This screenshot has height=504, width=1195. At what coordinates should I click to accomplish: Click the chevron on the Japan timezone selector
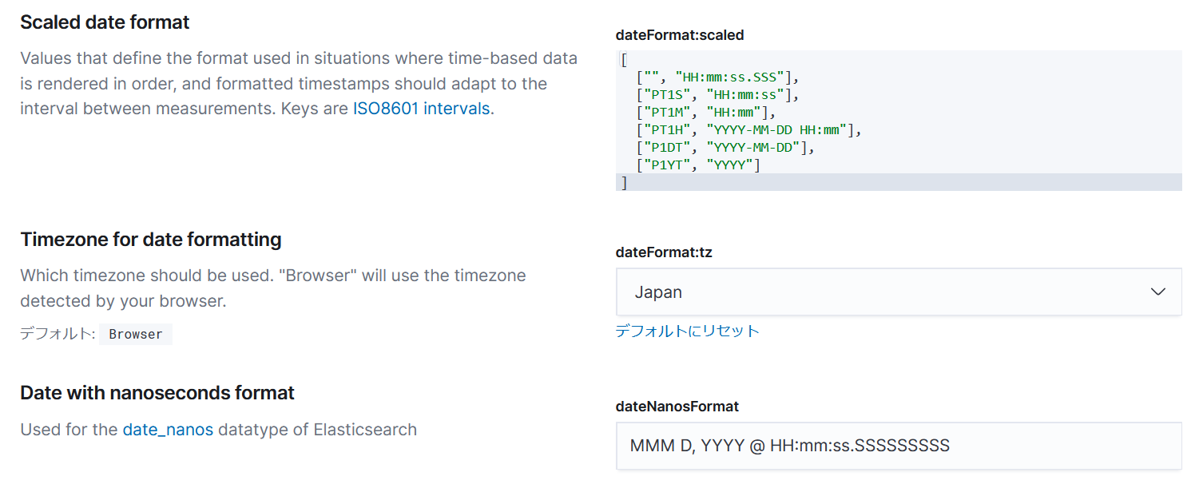tap(1158, 292)
